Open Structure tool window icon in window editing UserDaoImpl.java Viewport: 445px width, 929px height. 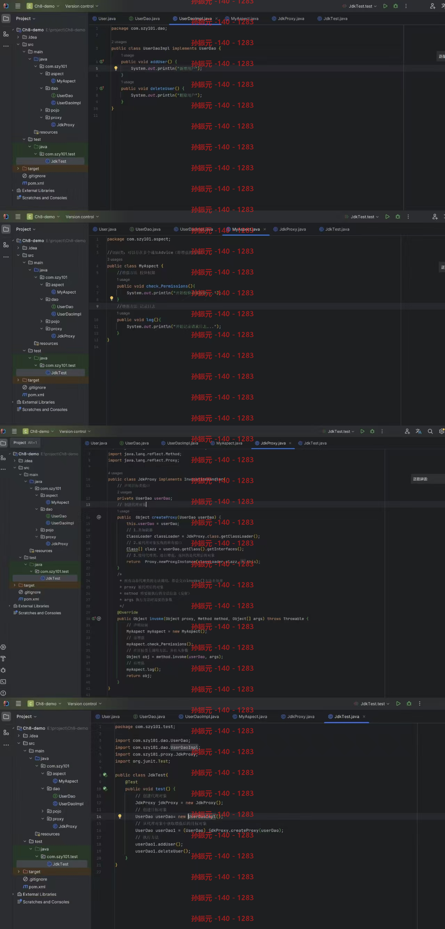click(x=6, y=34)
